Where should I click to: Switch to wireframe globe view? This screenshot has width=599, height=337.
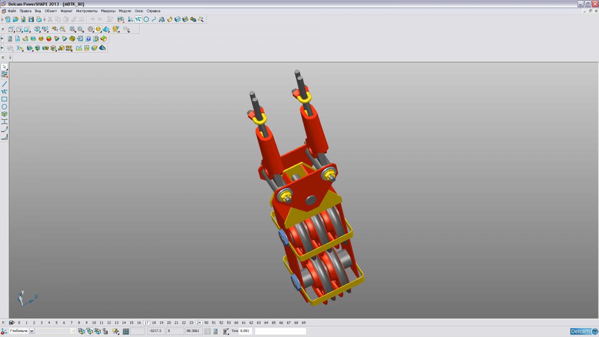(x=90, y=29)
